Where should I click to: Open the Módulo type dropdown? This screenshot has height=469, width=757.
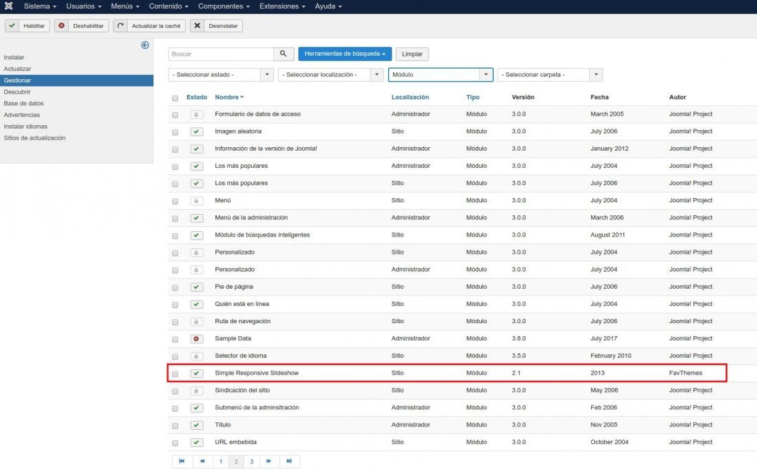click(440, 75)
